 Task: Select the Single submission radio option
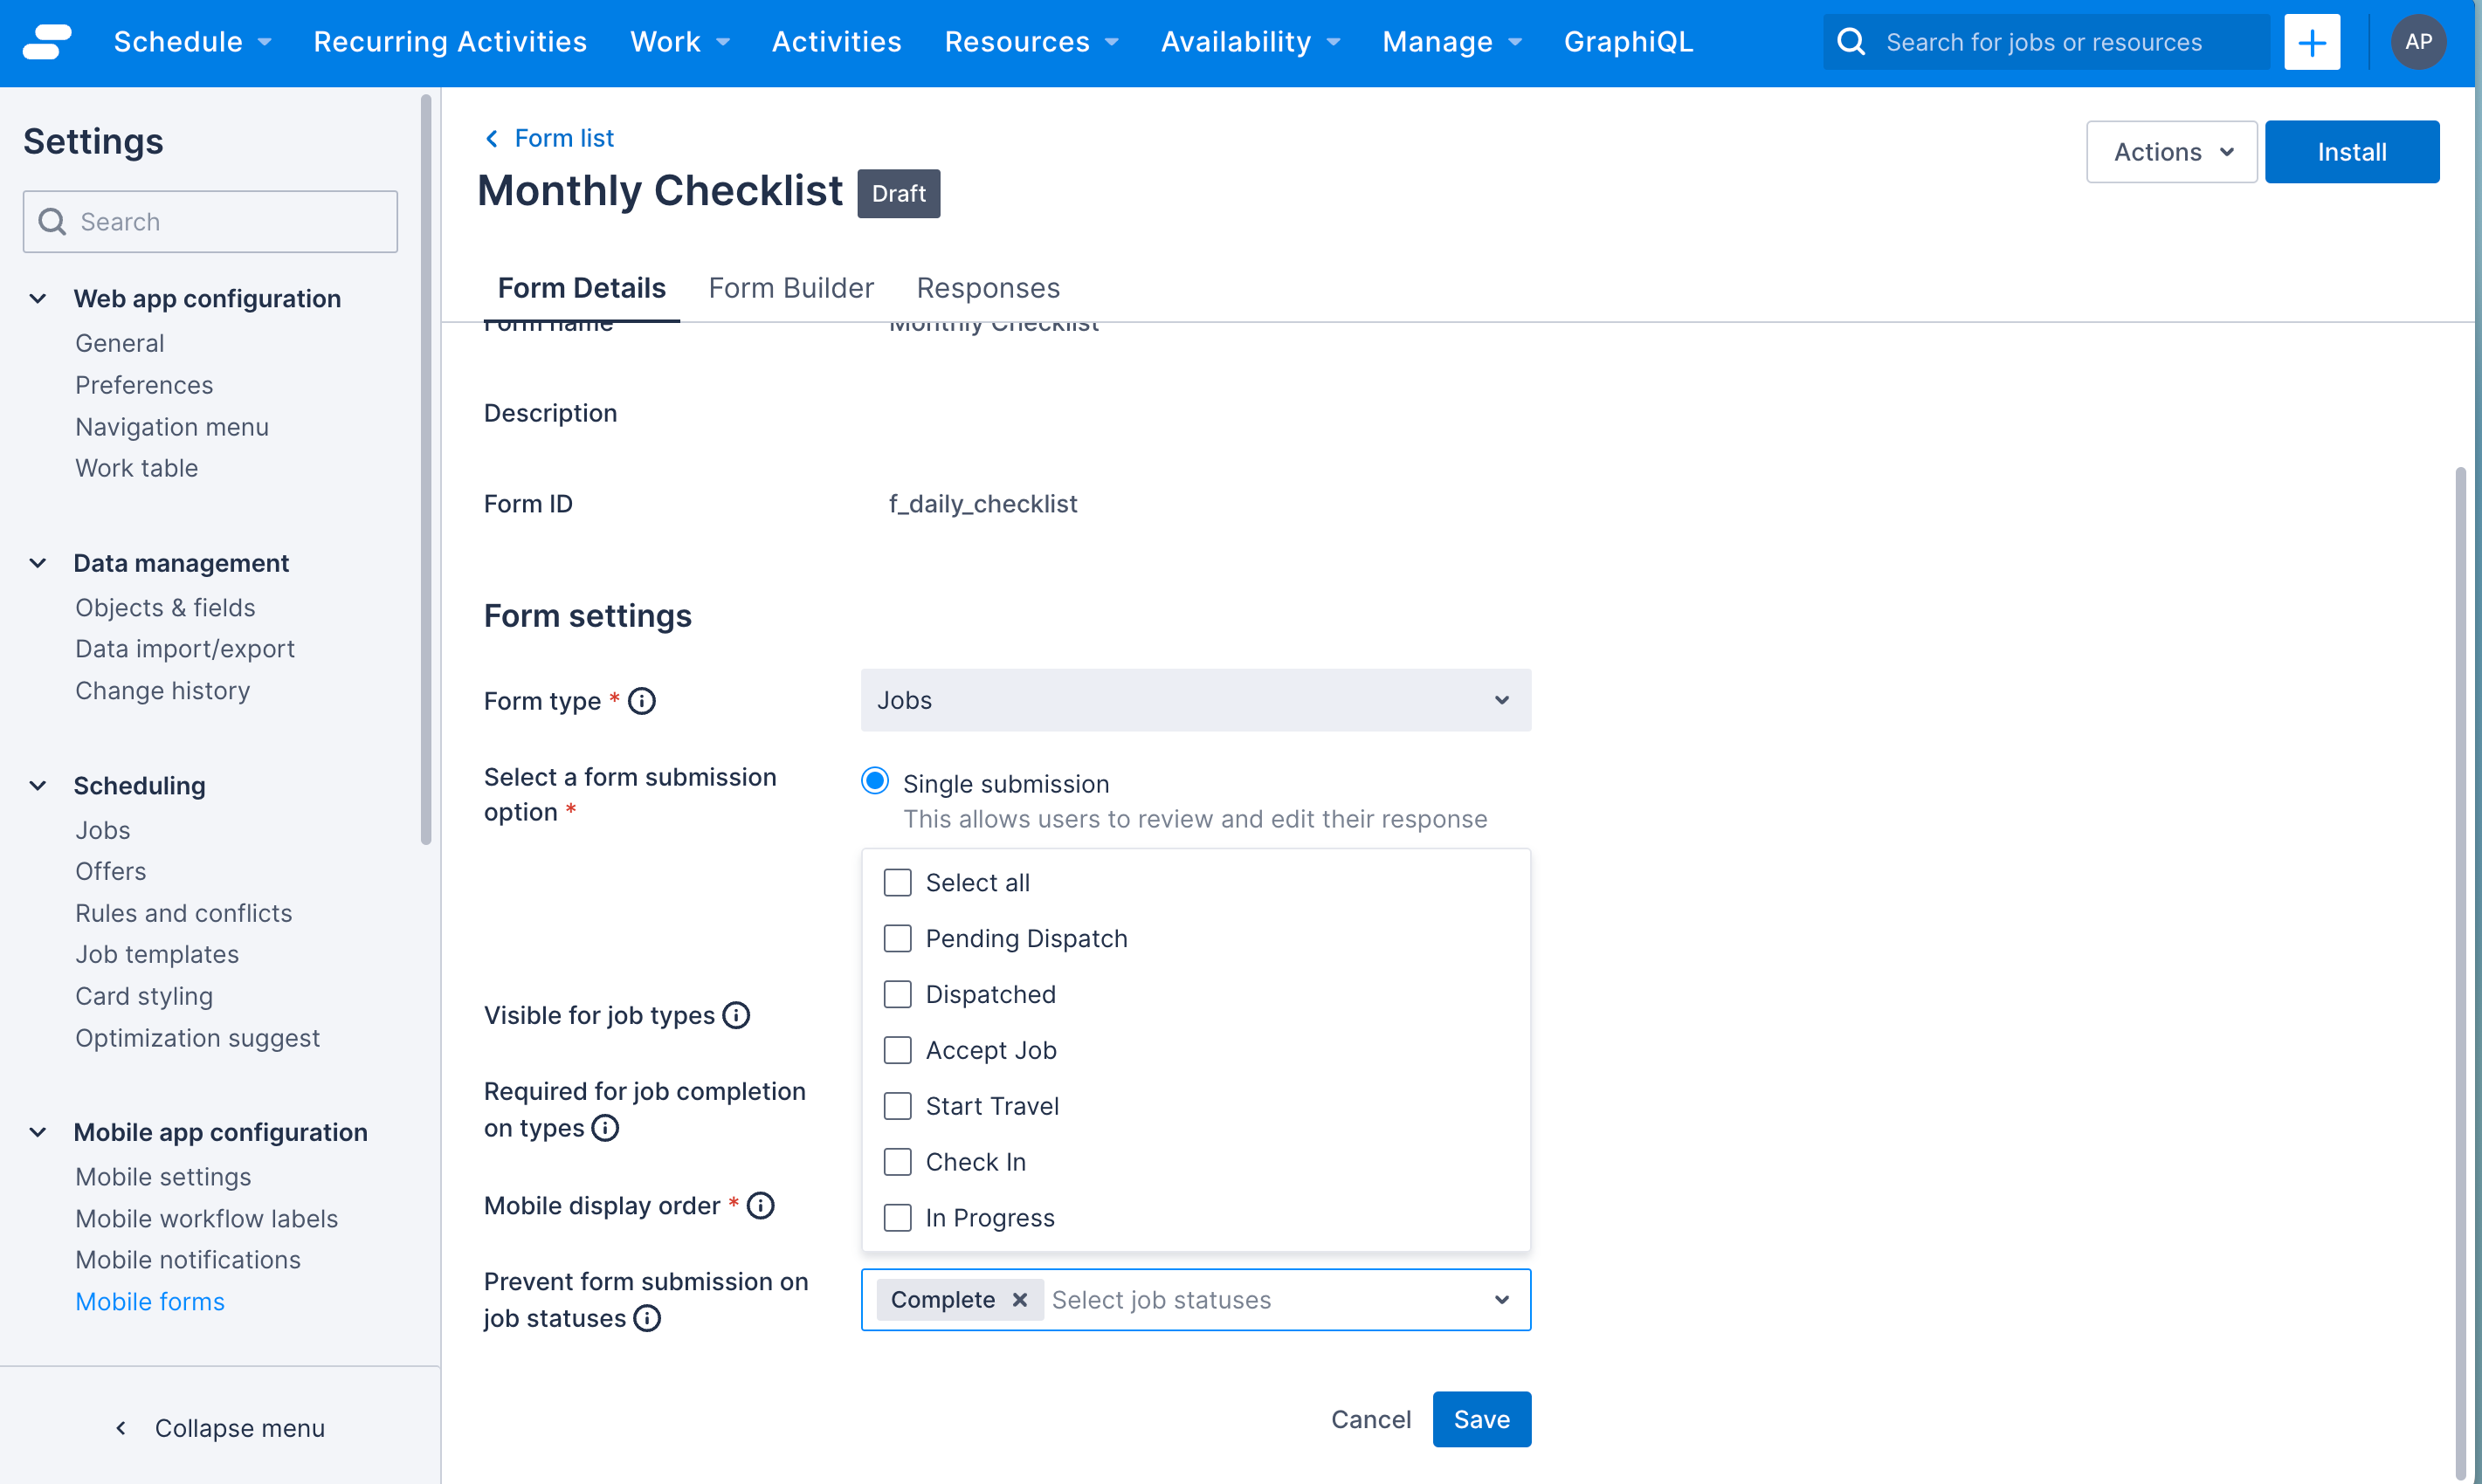coord(874,780)
